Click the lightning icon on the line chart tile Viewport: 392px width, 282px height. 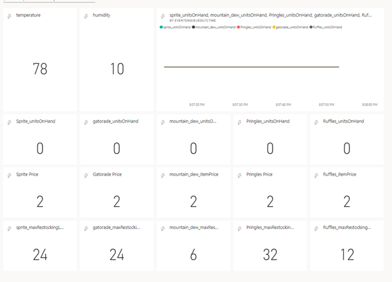pyautogui.click(x=163, y=16)
